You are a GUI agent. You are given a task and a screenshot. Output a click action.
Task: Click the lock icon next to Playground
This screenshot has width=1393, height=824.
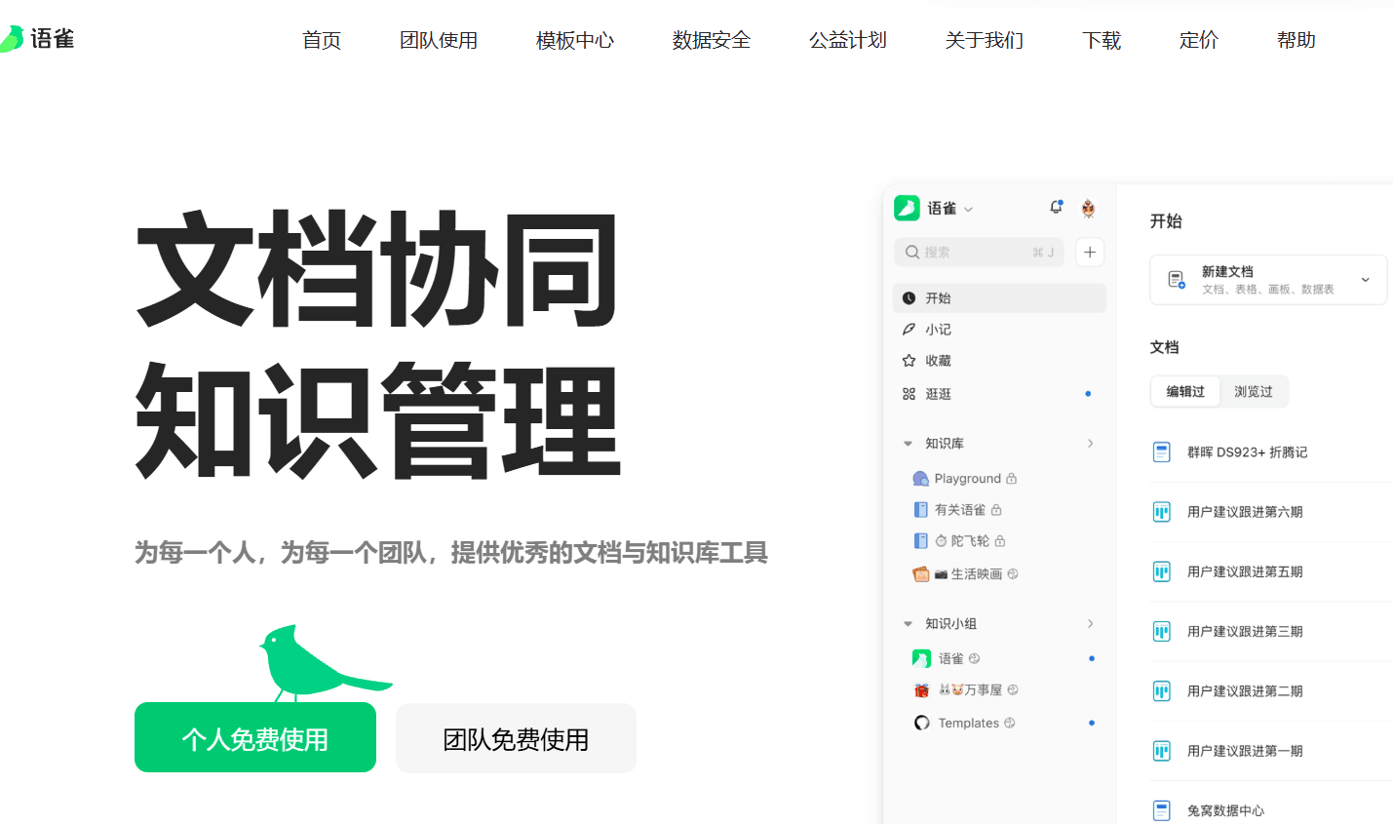coord(1012,479)
